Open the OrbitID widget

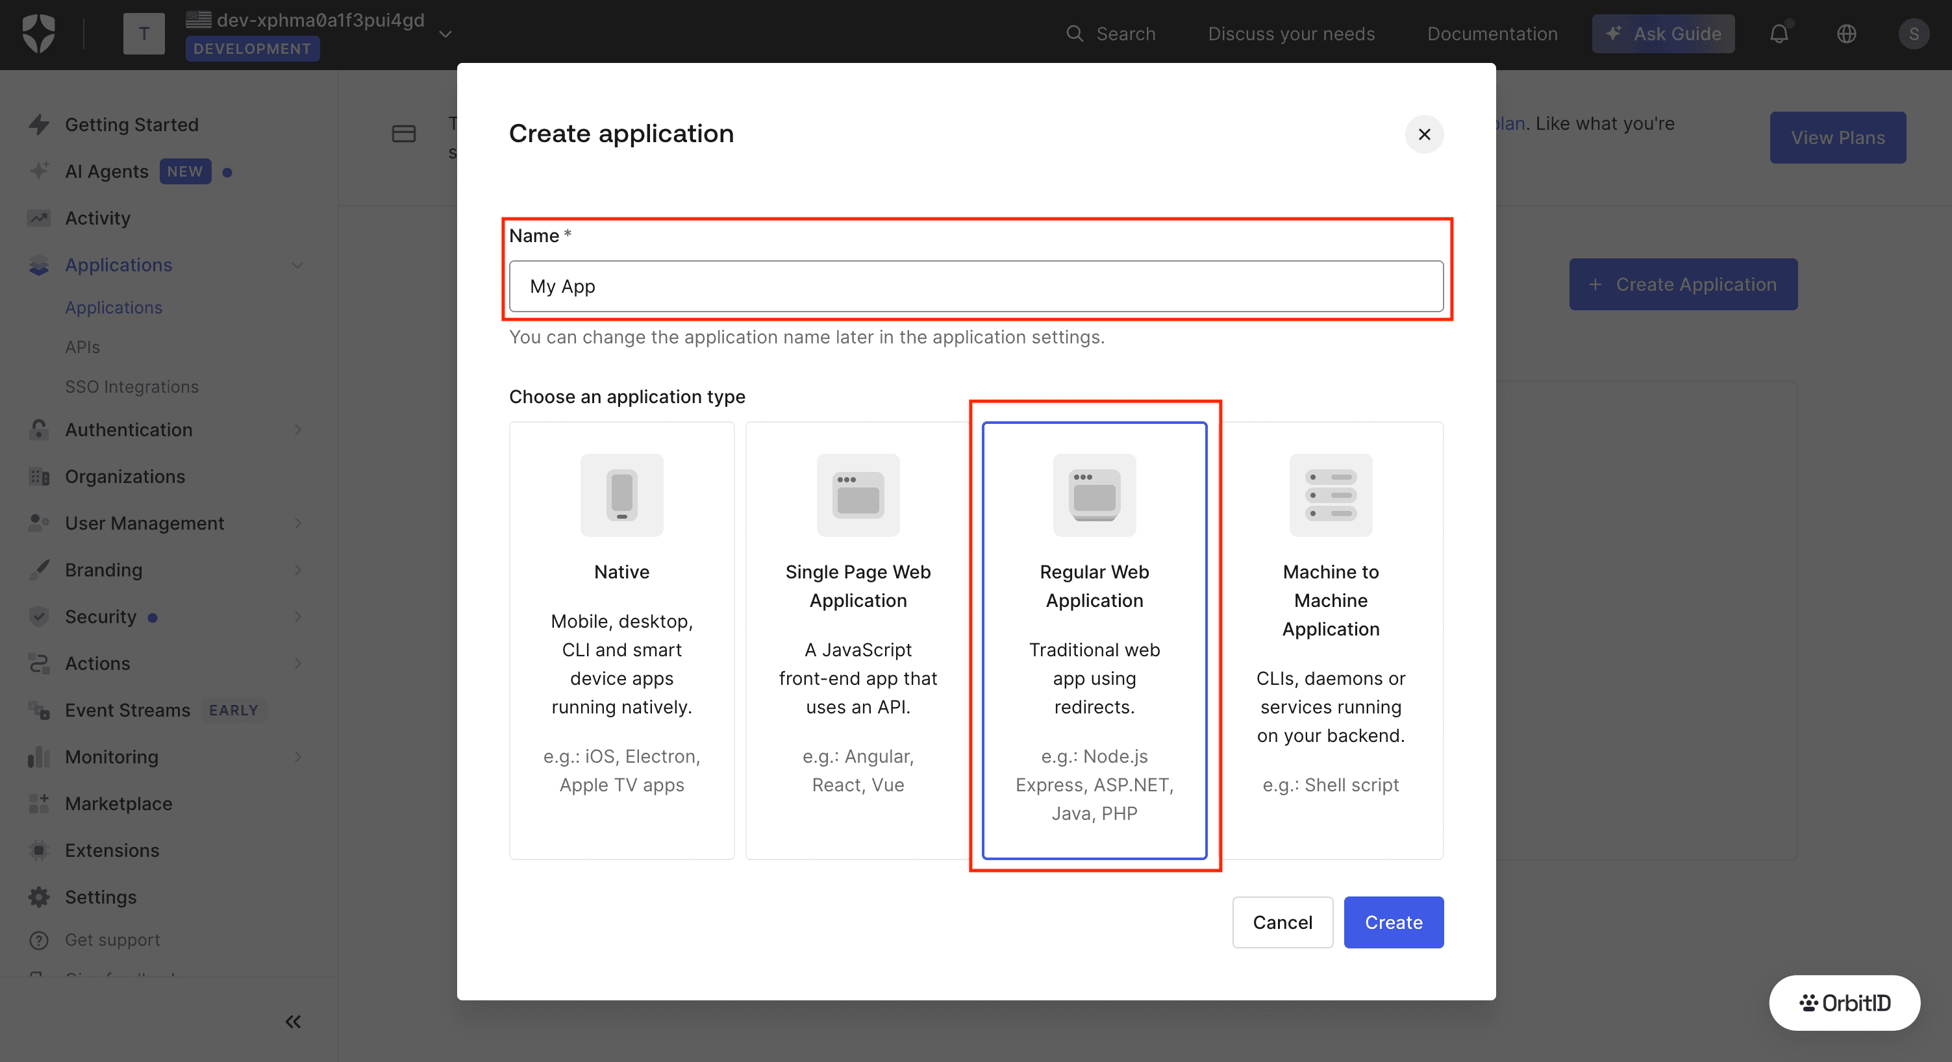[x=1844, y=1003]
